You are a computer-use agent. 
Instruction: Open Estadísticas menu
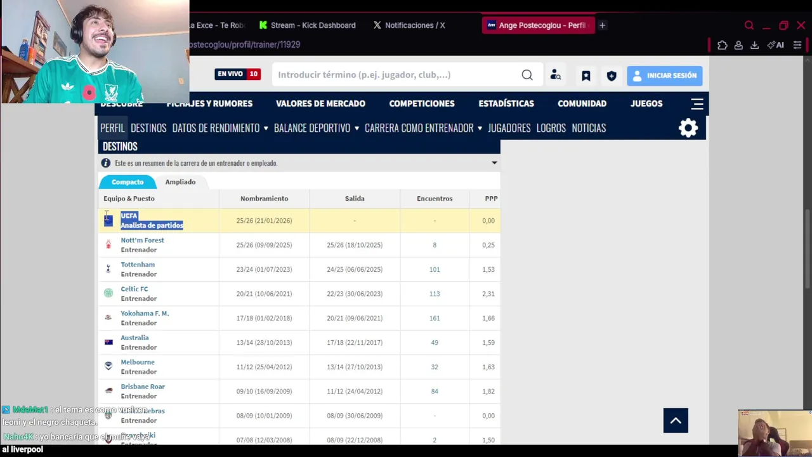coord(506,103)
